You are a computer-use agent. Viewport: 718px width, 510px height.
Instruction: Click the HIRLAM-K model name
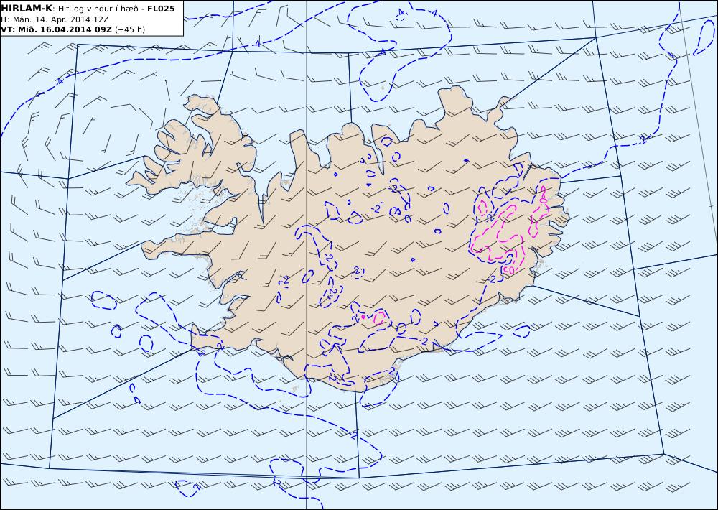(27, 9)
